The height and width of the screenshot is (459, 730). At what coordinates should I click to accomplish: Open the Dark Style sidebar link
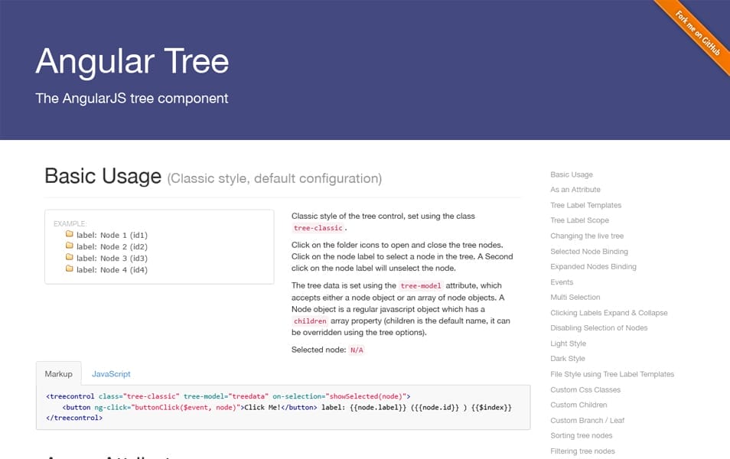(568, 359)
